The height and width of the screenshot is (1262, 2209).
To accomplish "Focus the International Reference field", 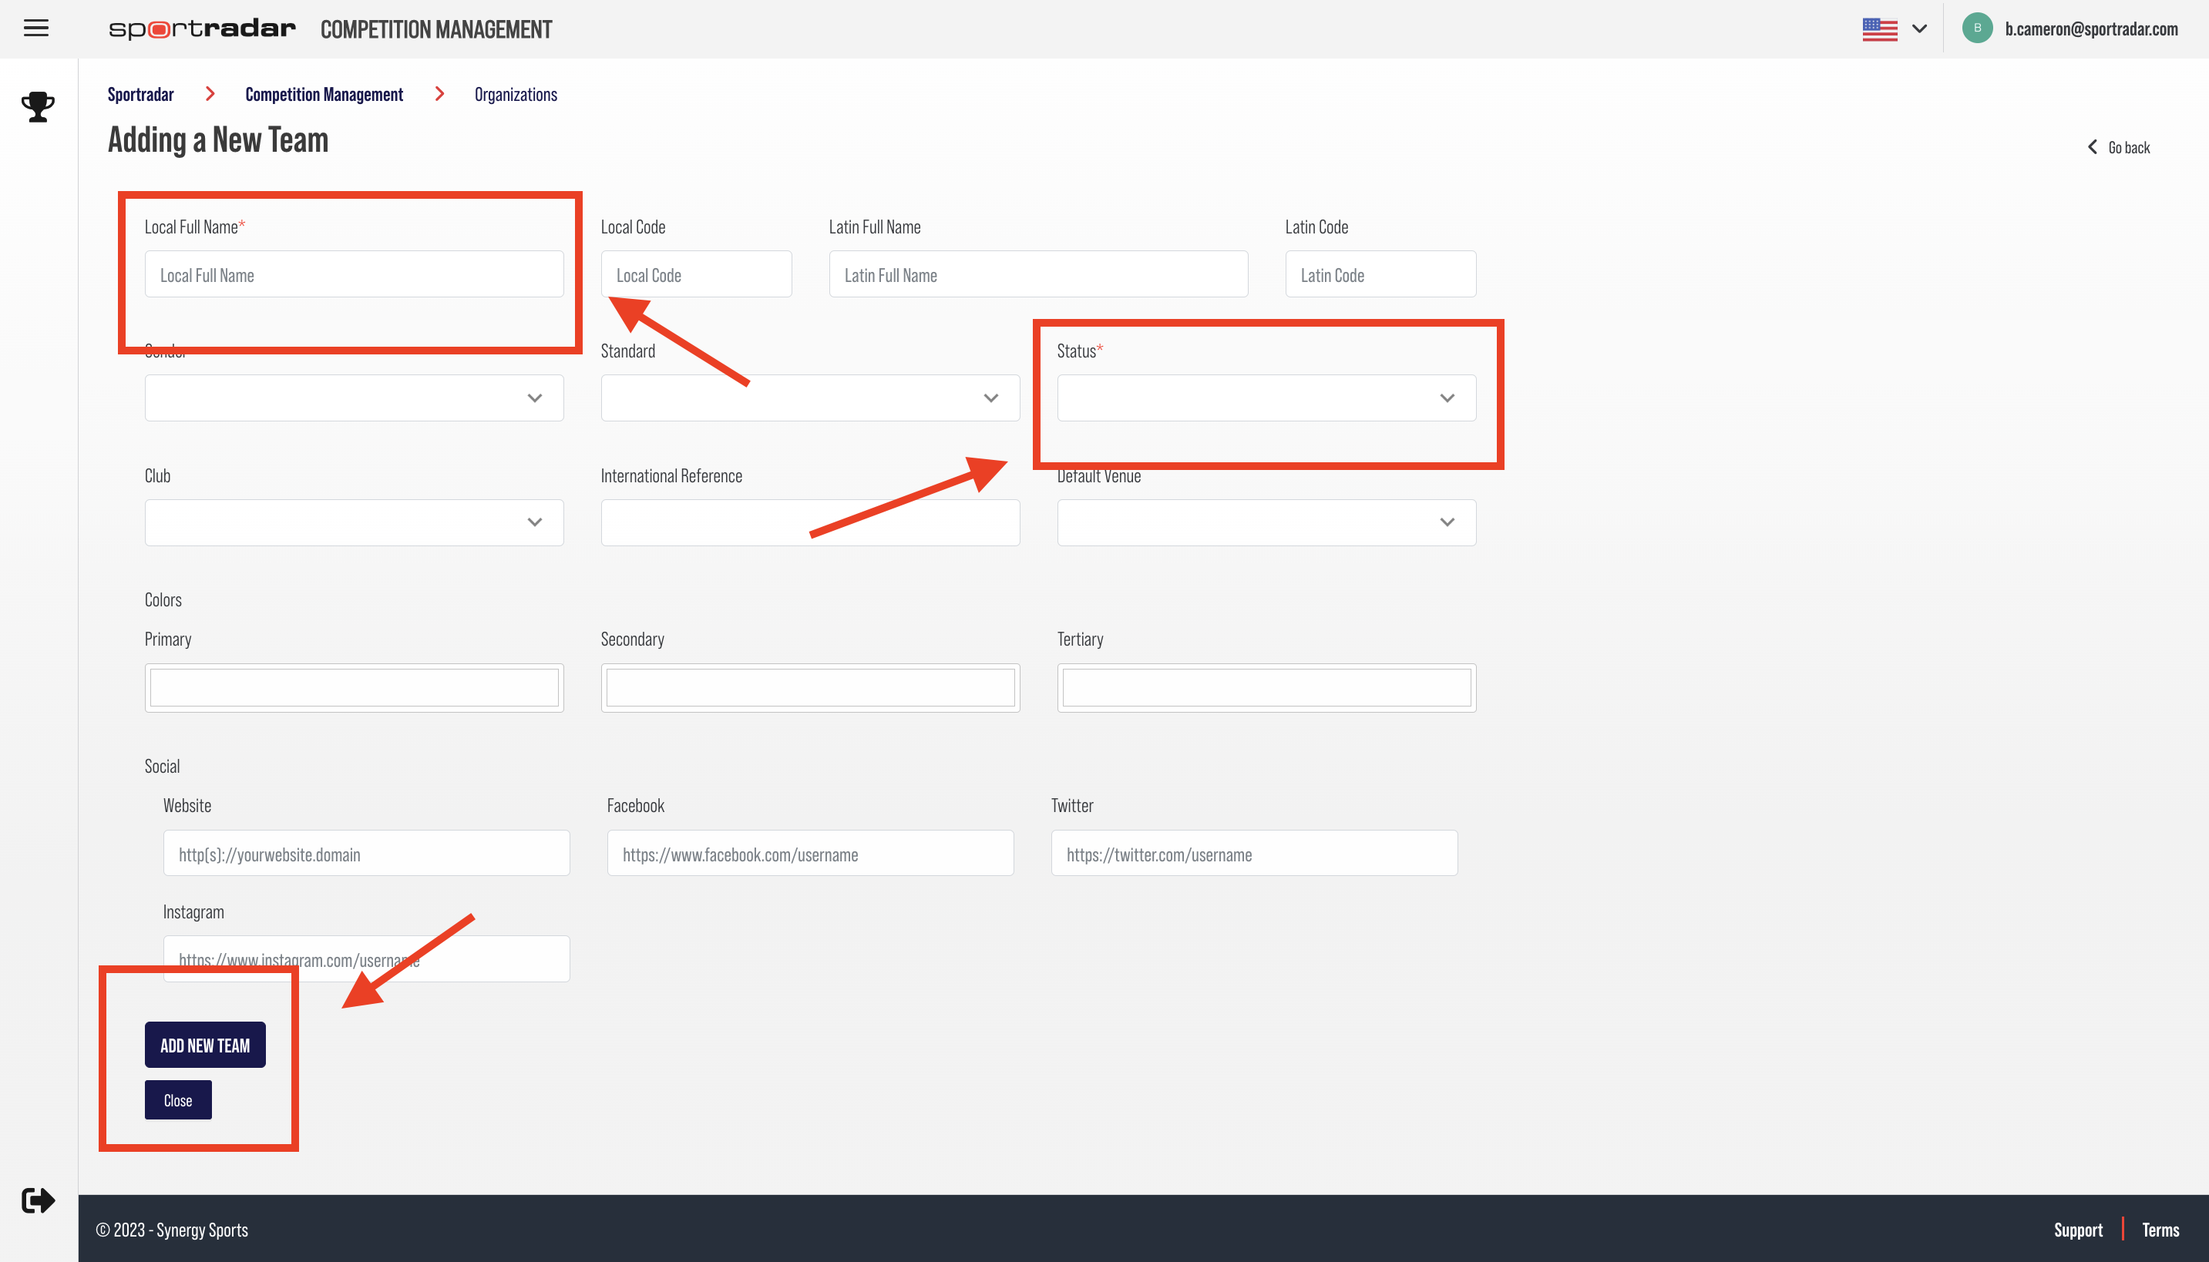I will point(810,522).
